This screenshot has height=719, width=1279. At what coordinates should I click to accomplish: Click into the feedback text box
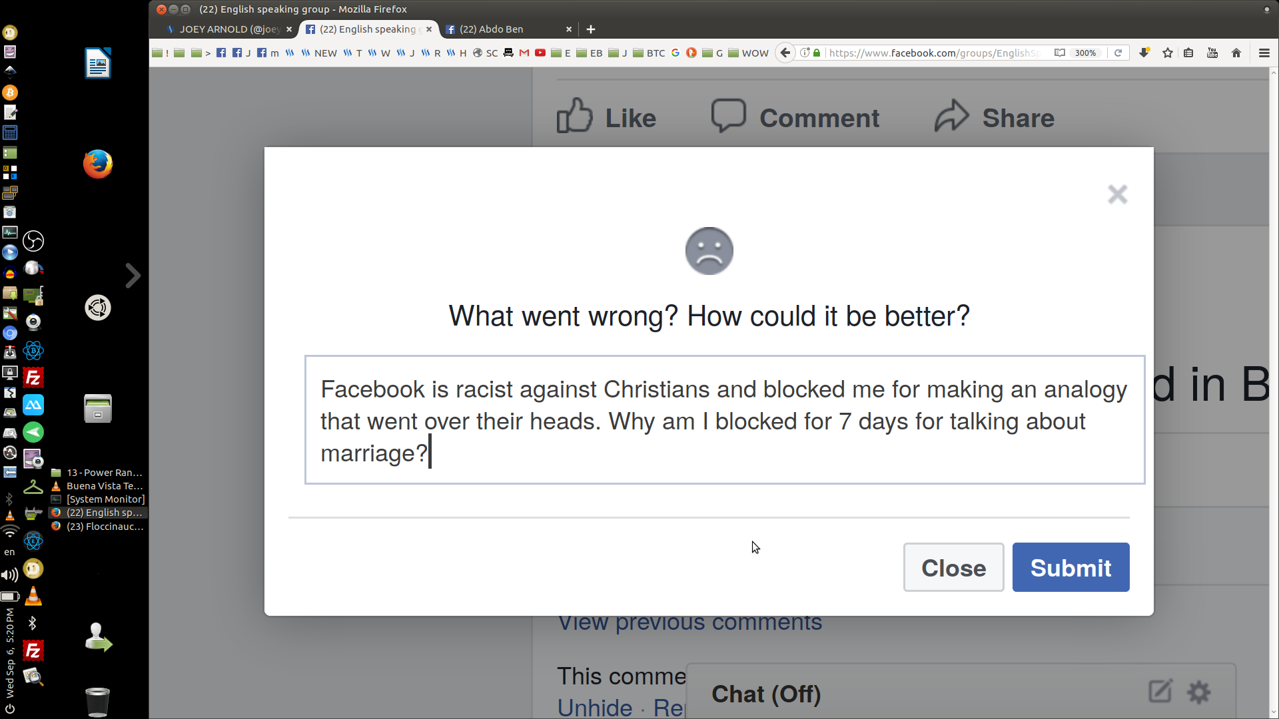point(725,419)
